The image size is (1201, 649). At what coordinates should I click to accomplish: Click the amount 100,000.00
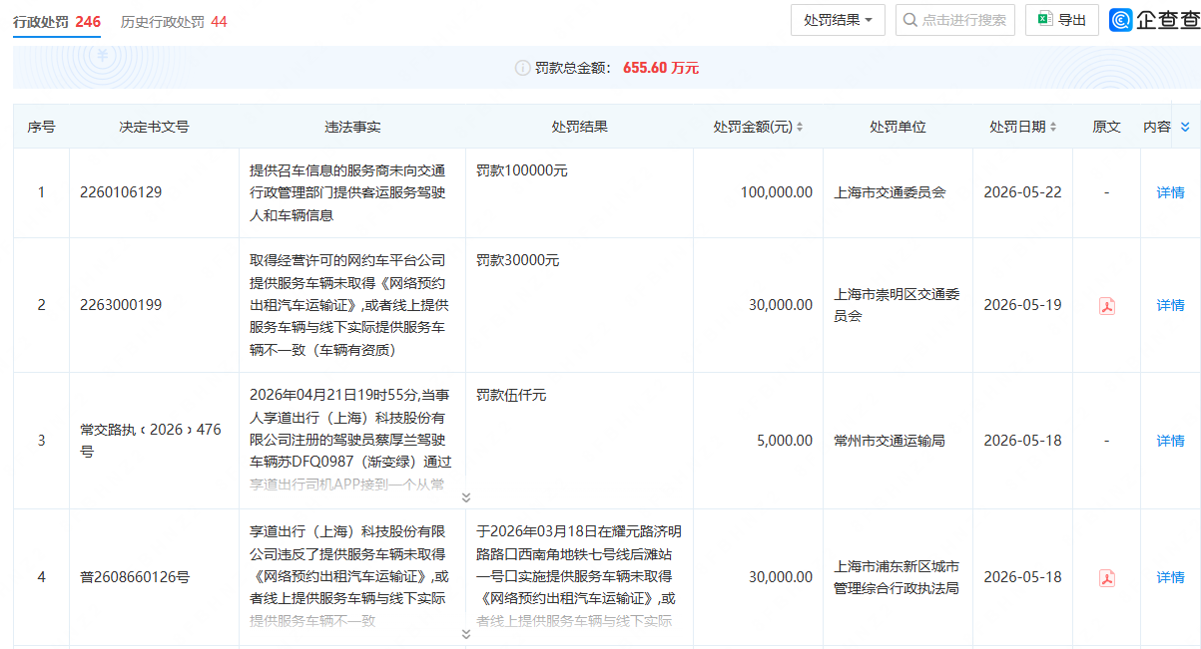click(777, 192)
